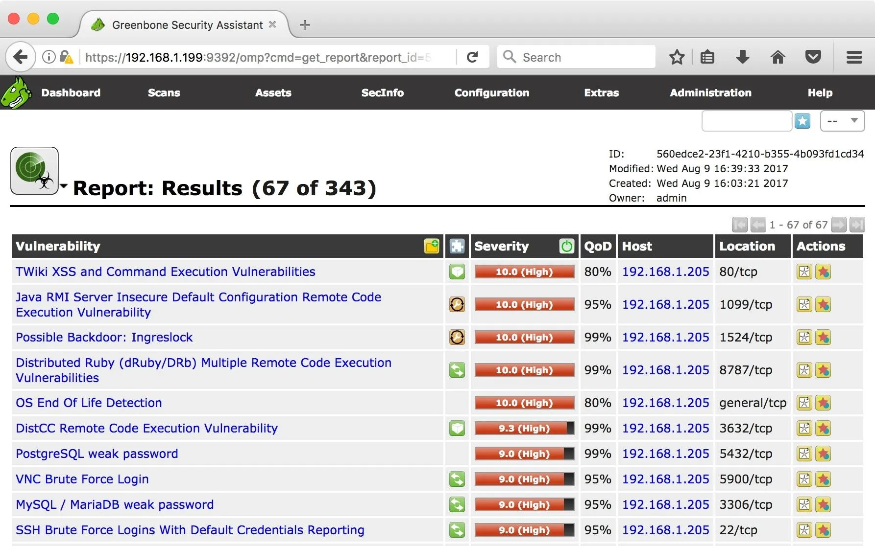The height and width of the screenshot is (546, 875).
Task: Open PostgreSQL weak password link
Action: coord(97,454)
